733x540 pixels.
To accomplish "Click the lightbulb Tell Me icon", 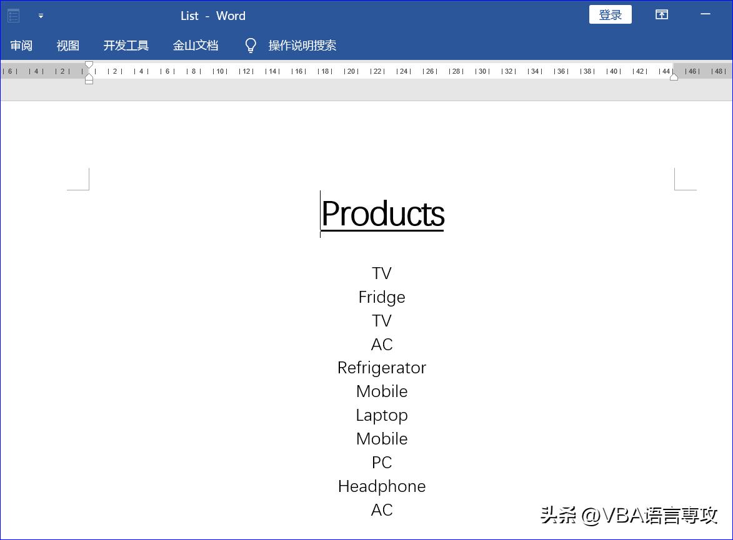I will [x=251, y=46].
